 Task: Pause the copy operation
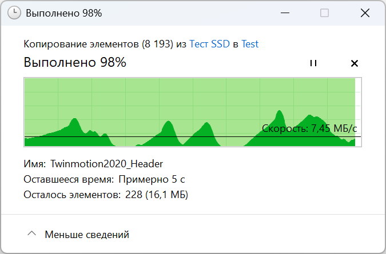(313, 63)
